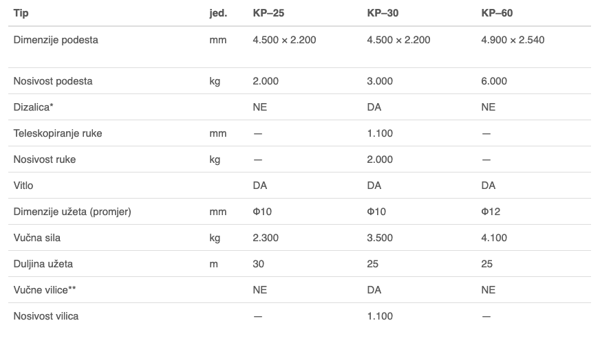Click the 4.100 pulling force value
Screen dimensions: 600x345
click(494, 238)
